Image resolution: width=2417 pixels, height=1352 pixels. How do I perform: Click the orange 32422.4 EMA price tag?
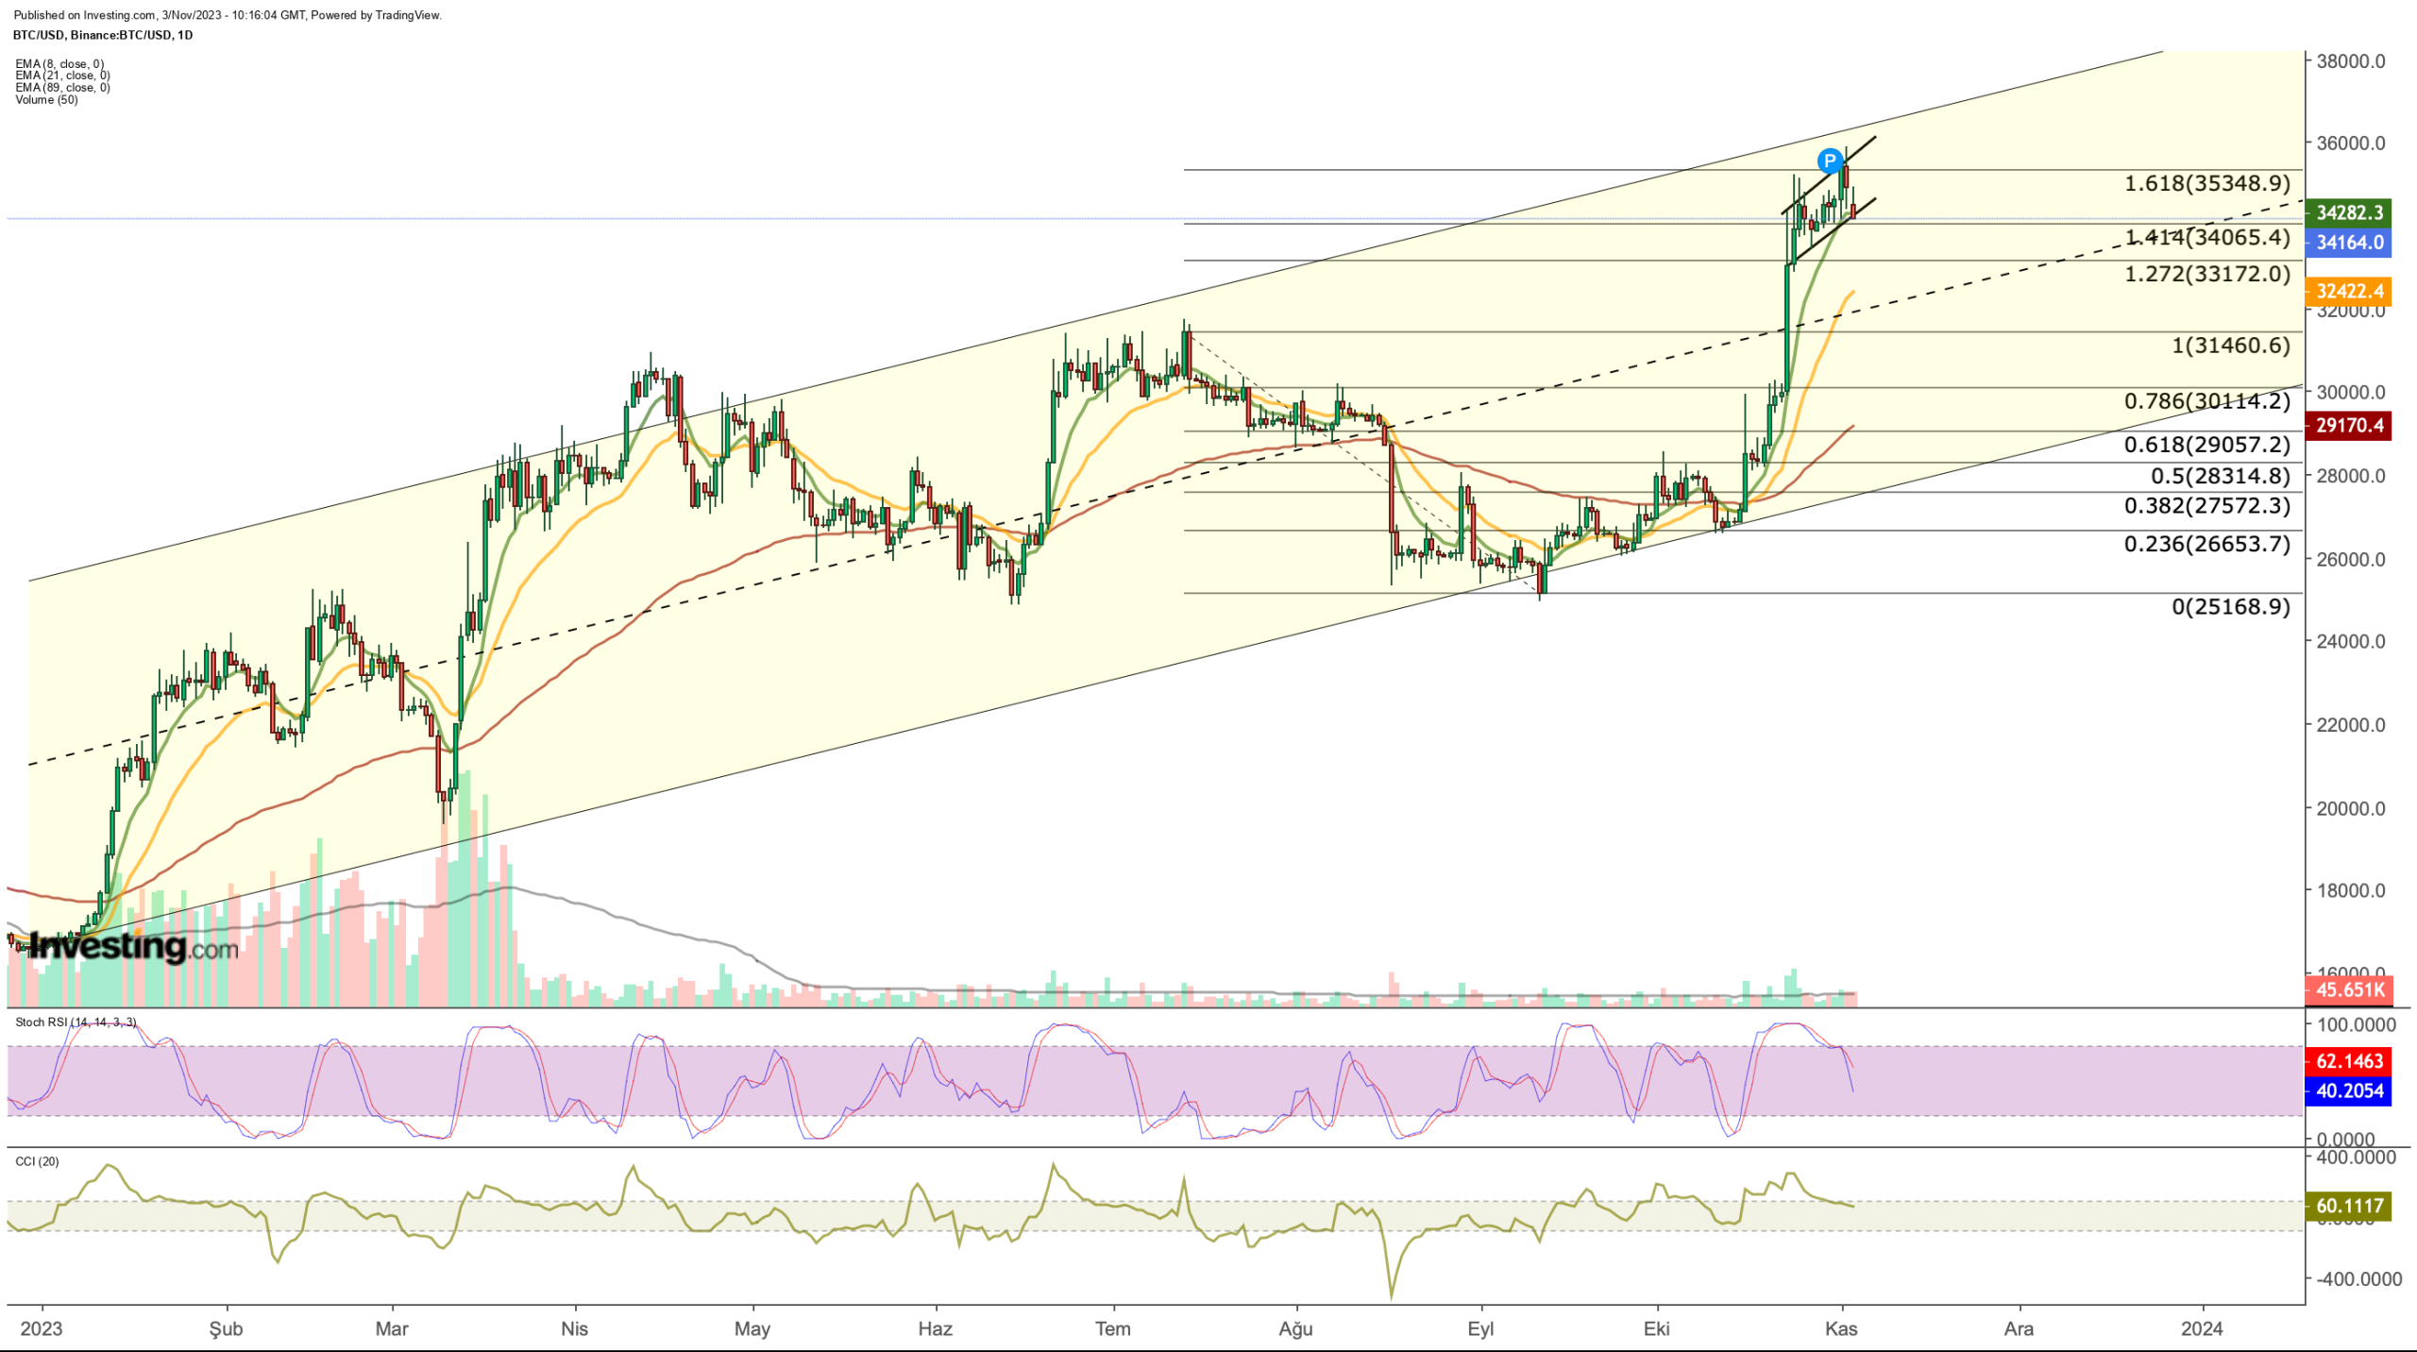[2348, 292]
